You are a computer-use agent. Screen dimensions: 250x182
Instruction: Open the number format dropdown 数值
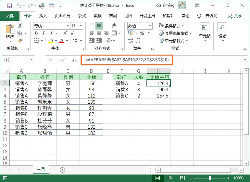pyautogui.click(x=150, y=26)
